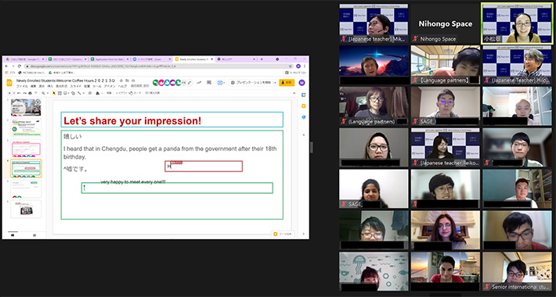
Task: Select the first slide thumbnail
Action: click(x=26, y=107)
